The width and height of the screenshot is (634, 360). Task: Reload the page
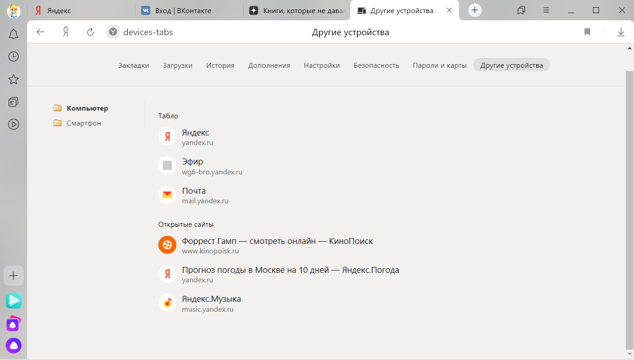[x=90, y=32]
